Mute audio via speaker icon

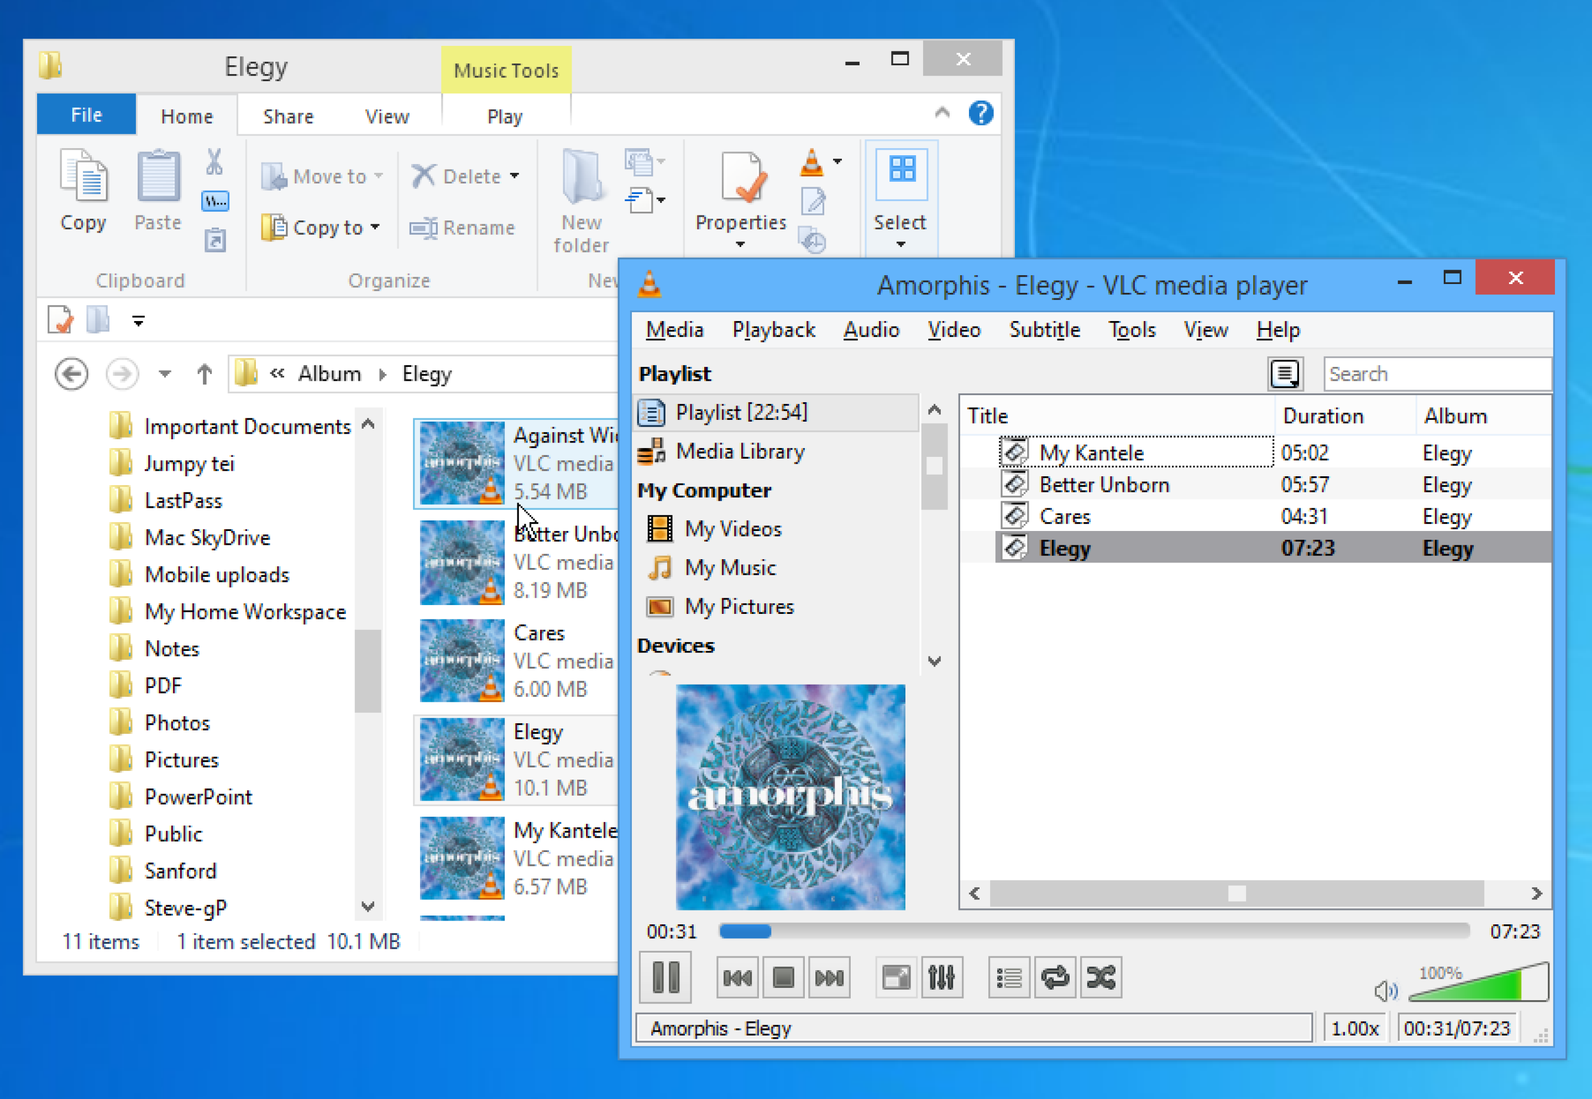click(1385, 991)
